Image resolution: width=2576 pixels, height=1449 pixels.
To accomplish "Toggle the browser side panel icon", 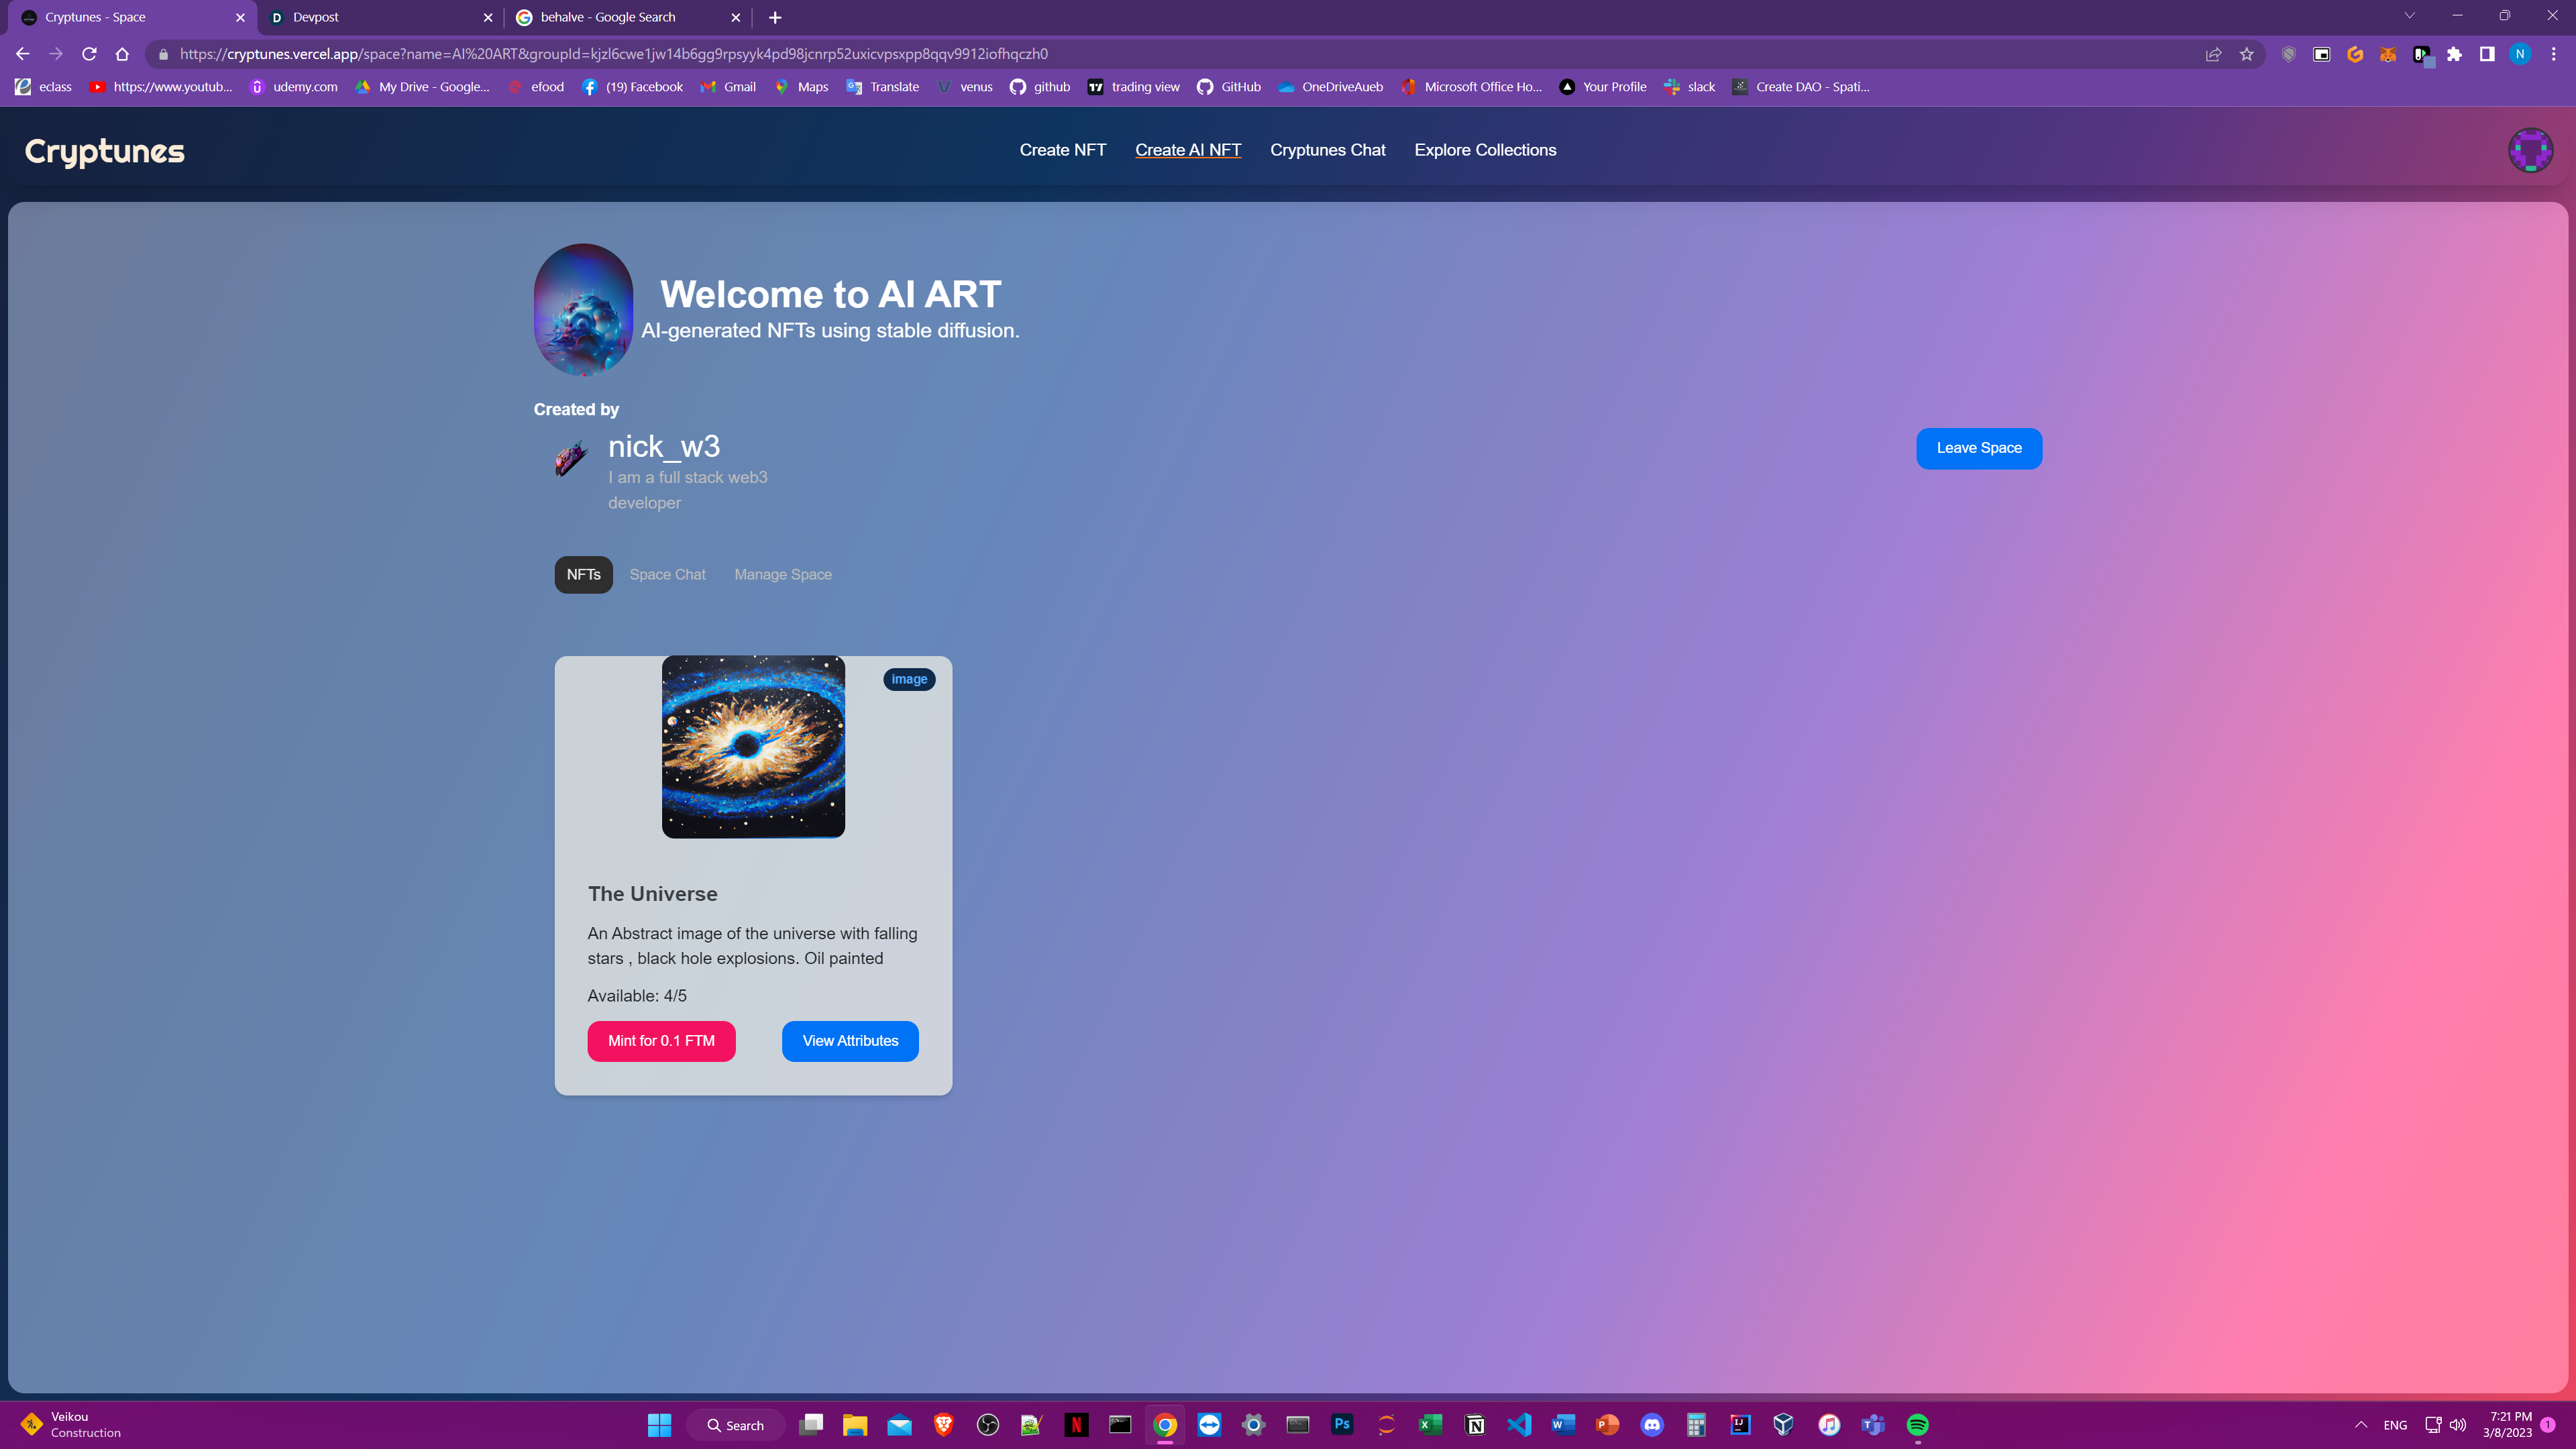I will [2487, 54].
